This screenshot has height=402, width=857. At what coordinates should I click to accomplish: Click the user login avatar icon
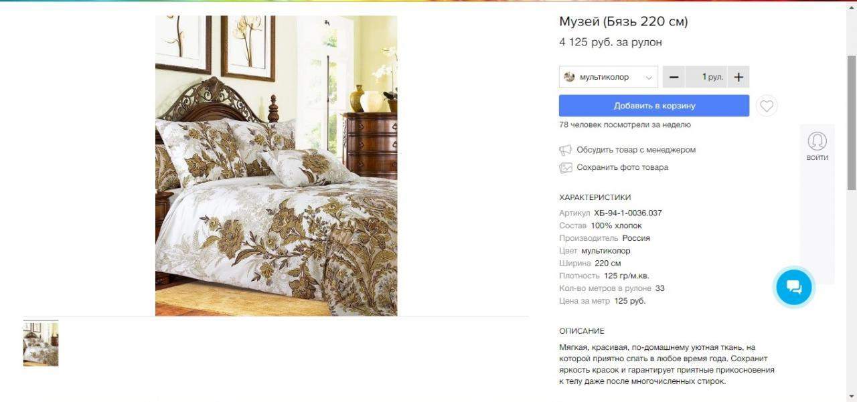[817, 141]
